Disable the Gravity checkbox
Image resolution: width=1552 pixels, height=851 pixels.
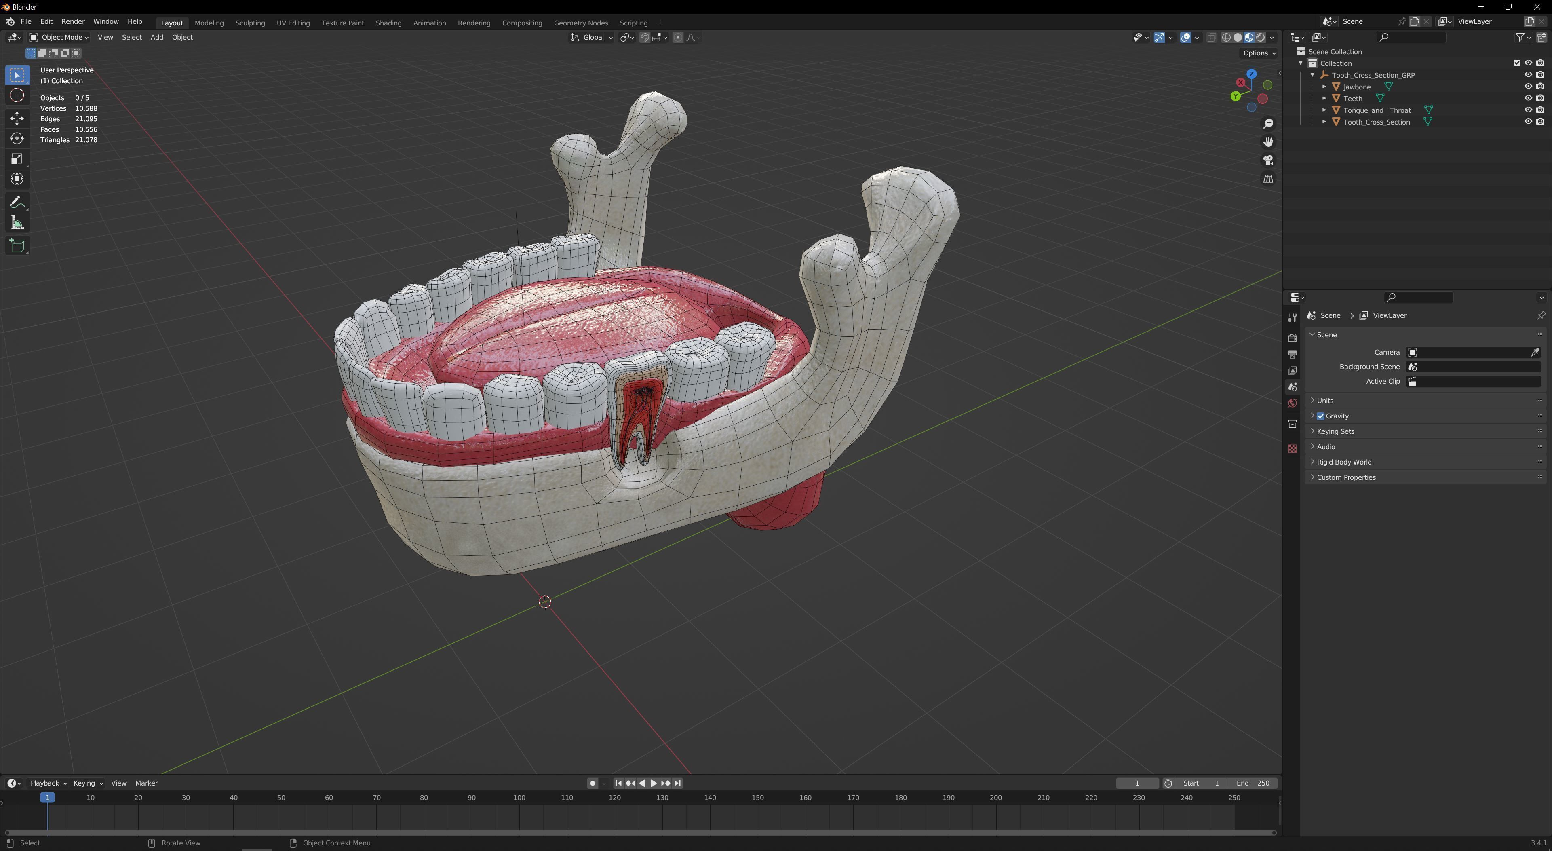tap(1320, 416)
